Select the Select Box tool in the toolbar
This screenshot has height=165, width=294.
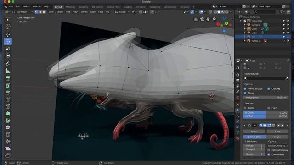(x=8, y=20)
